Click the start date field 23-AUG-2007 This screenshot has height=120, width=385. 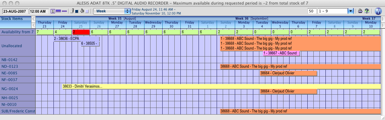pos(15,11)
